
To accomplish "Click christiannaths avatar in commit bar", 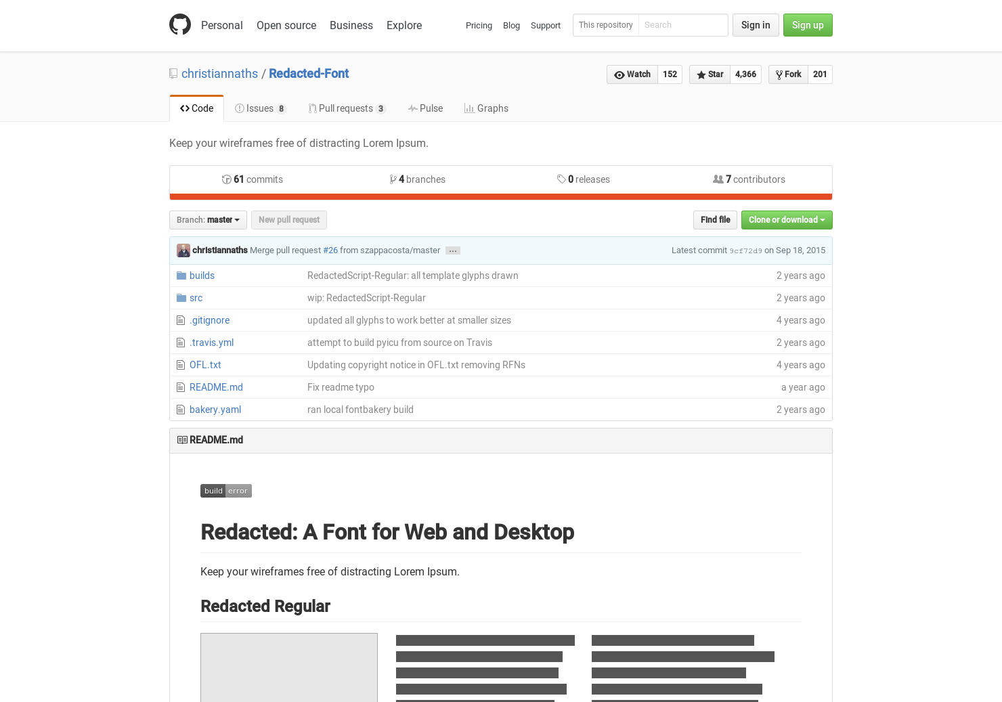I will coord(183,250).
